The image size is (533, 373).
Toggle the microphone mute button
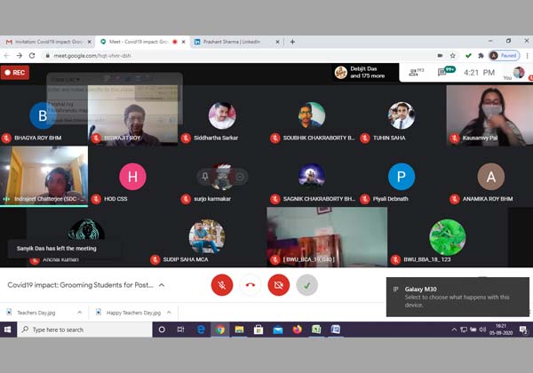coord(222,285)
